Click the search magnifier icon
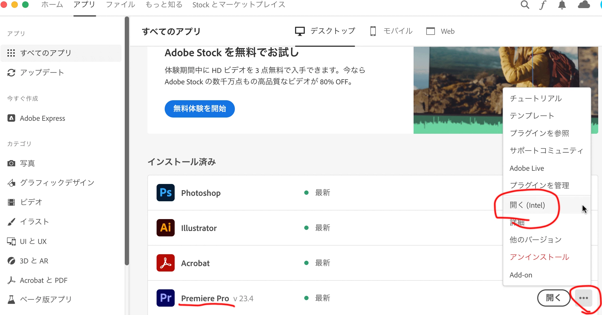602x315 pixels. tap(525, 5)
